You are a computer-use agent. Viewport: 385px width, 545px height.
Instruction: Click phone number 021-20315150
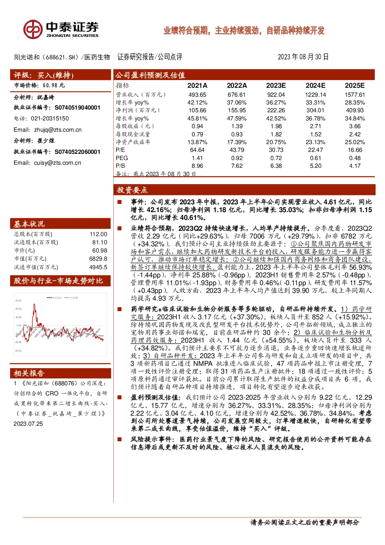click(50, 118)
